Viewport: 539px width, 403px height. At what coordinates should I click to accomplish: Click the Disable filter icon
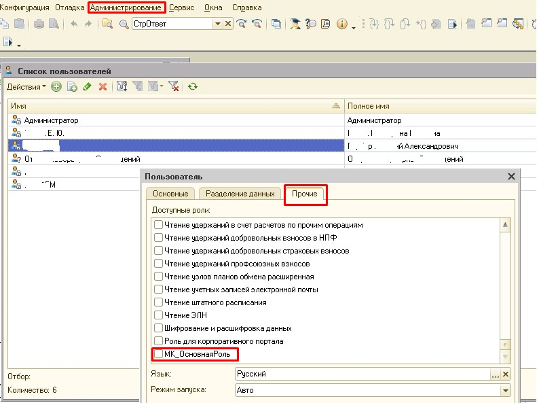[x=173, y=87]
